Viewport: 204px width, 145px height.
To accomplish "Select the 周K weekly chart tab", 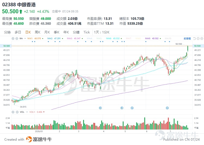I will click(38, 32).
